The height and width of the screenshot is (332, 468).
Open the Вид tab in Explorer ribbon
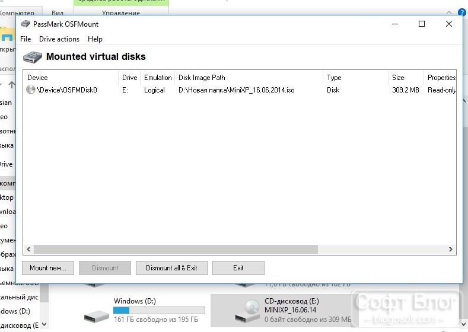coord(58,13)
